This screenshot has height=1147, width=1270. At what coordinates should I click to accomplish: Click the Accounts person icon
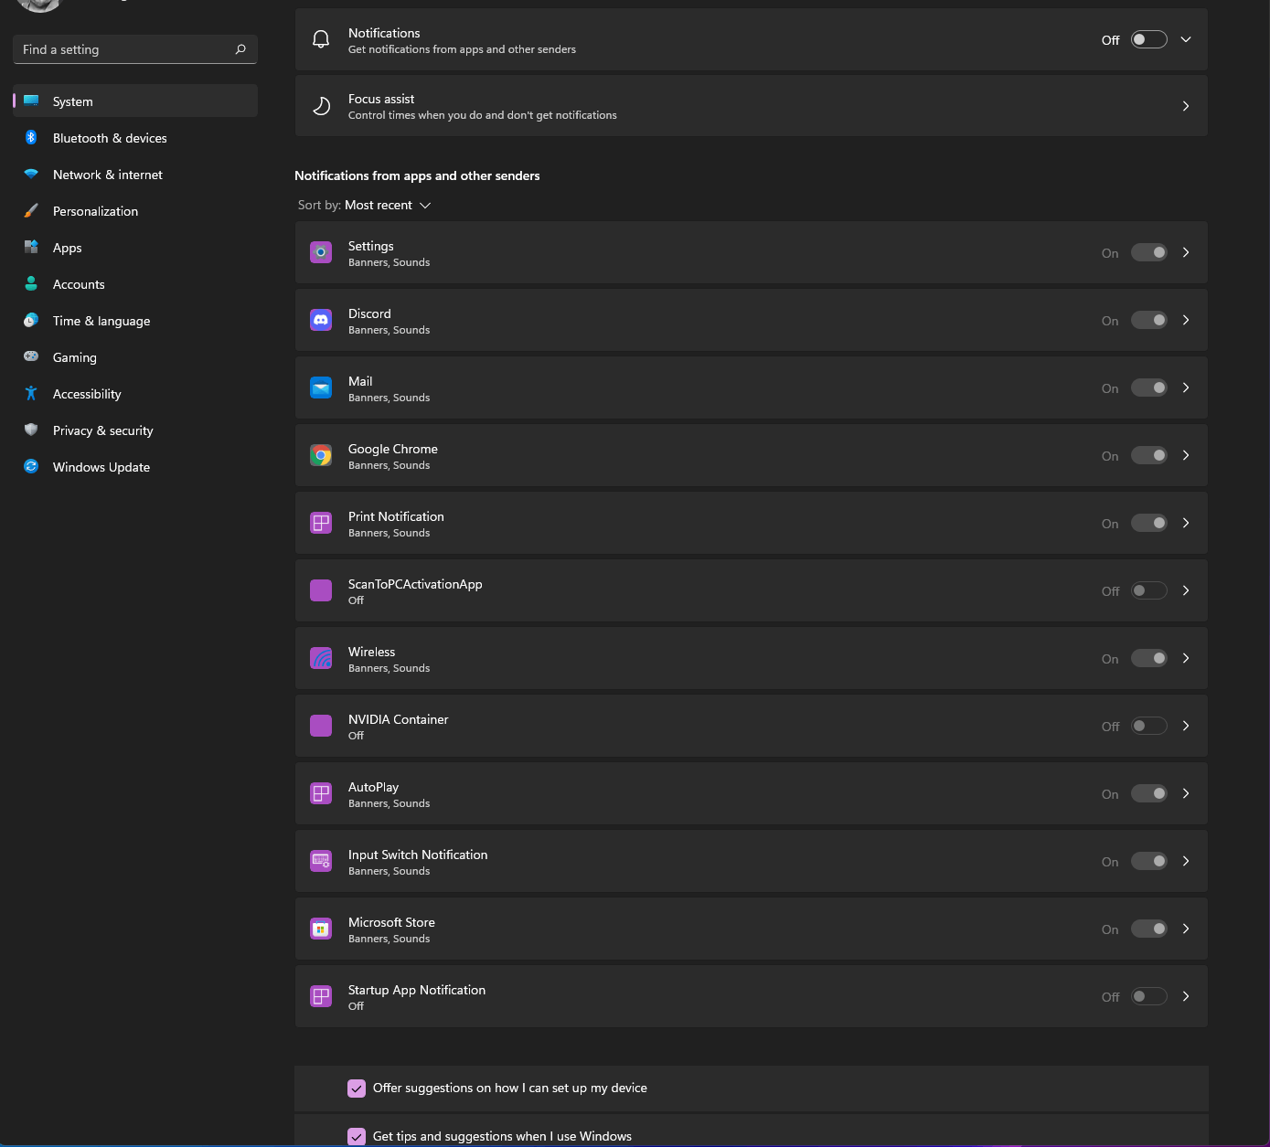(31, 283)
